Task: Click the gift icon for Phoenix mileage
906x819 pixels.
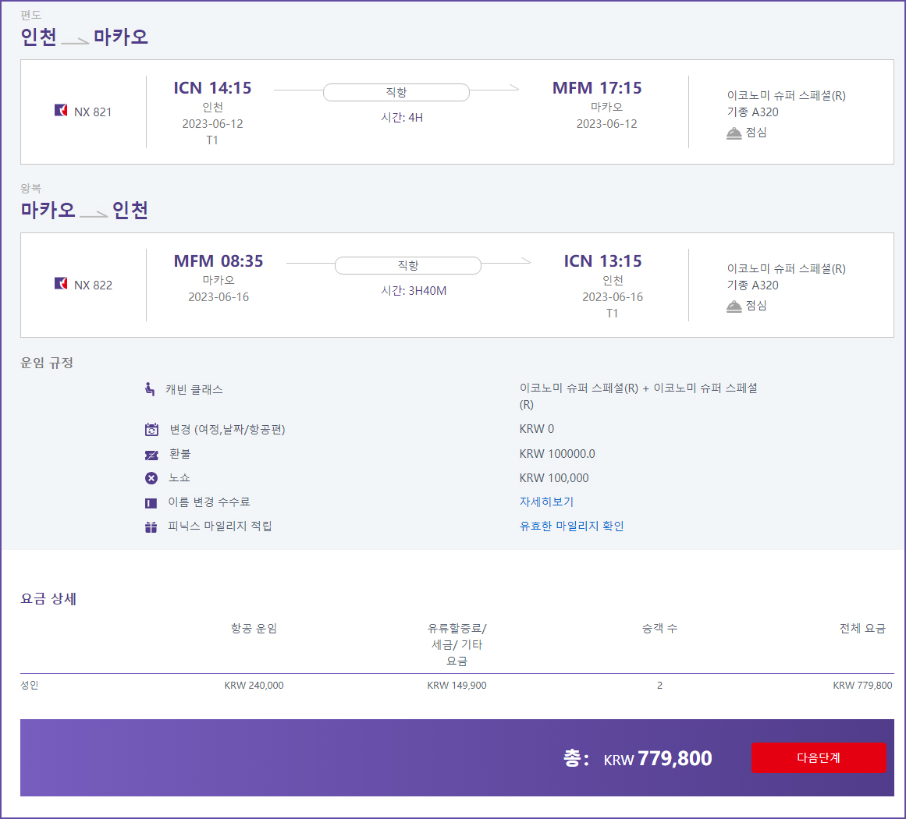Action: coord(151,527)
